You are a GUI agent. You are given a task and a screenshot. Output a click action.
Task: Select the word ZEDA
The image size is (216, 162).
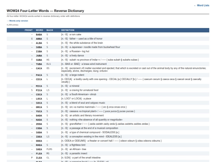[x=39, y=124]
